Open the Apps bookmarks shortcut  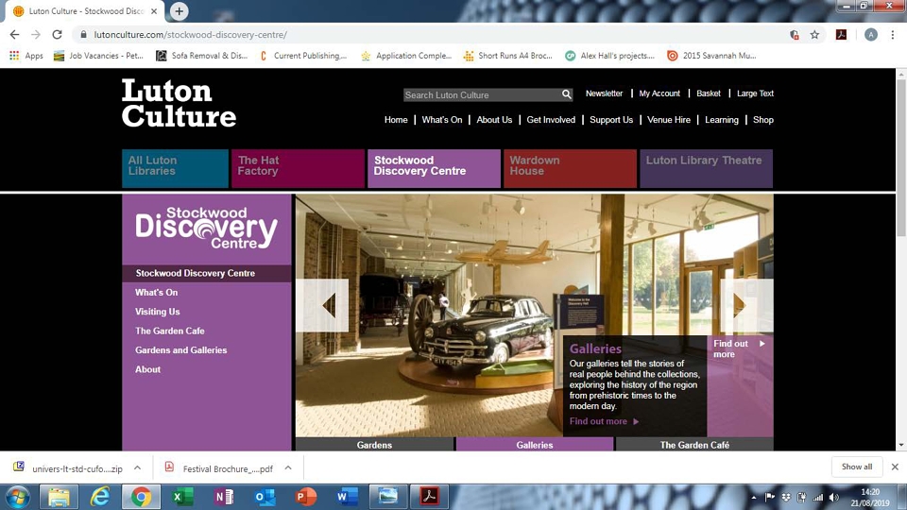[x=26, y=56]
